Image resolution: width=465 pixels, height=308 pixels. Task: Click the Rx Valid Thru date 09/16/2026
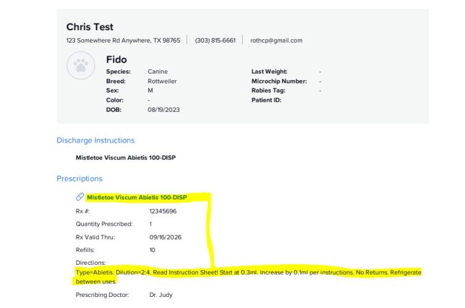coord(165,237)
